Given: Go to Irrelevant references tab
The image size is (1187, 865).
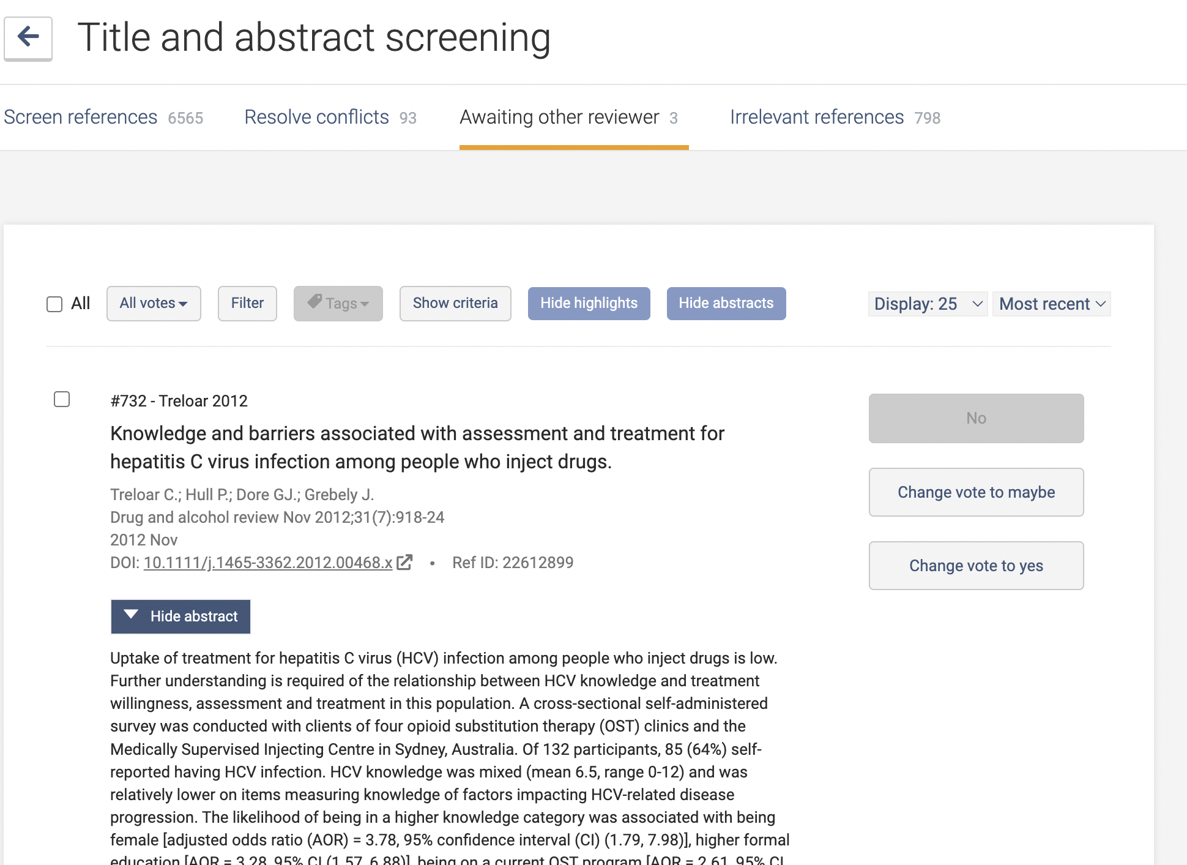Looking at the screenshot, I should (835, 117).
